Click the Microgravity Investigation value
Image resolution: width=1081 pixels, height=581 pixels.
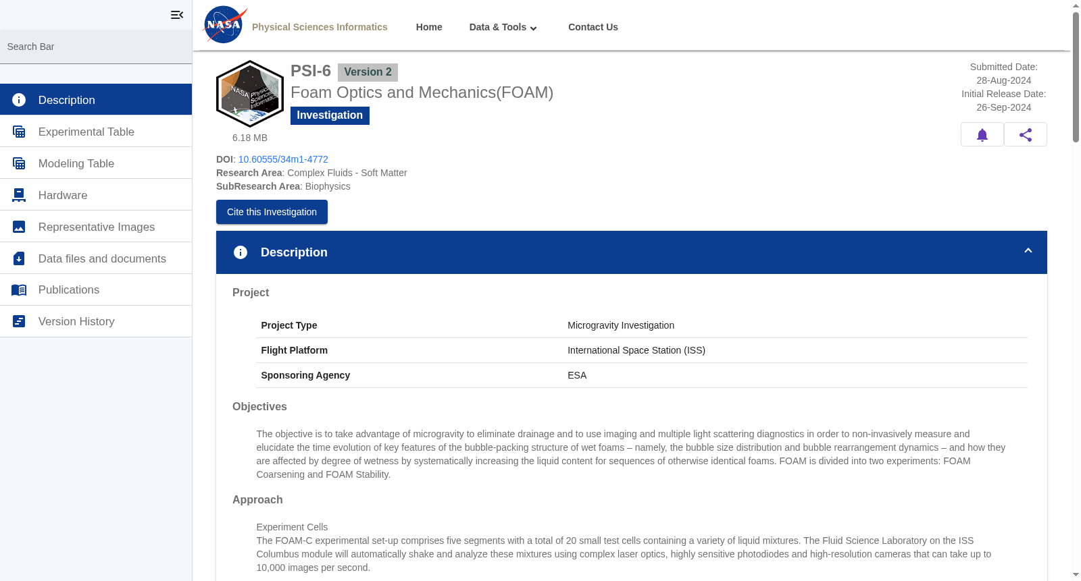[x=621, y=325]
